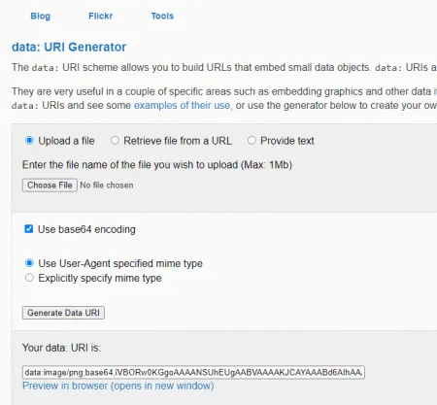Open the Flickr navigation link
Image resolution: width=437 pixels, height=405 pixels.
coord(100,16)
